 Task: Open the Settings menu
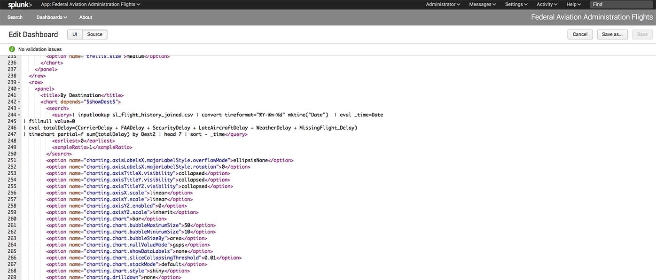click(x=516, y=4)
